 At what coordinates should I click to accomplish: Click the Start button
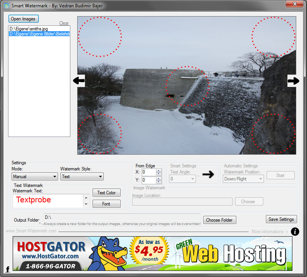[x=280, y=175]
